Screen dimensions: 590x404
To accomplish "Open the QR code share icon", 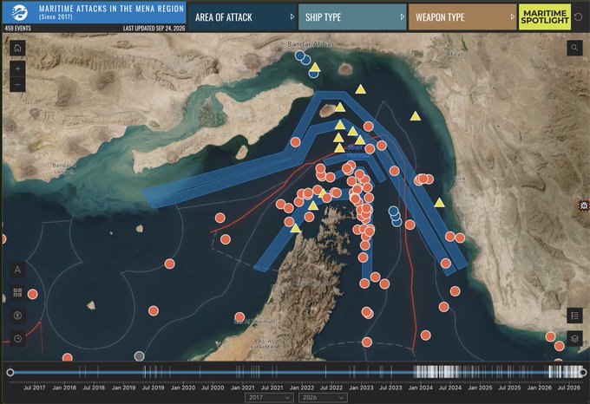I will pos(17,293).
